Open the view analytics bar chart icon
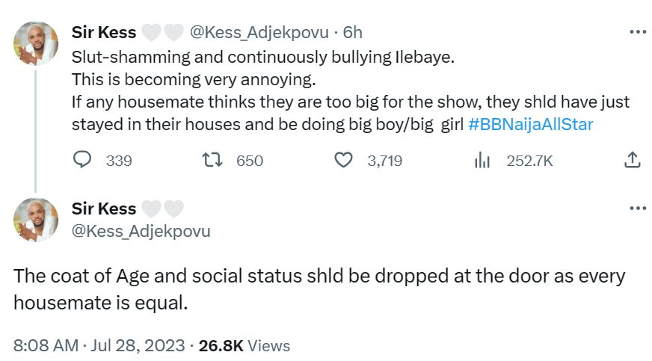 click(482, 160)
